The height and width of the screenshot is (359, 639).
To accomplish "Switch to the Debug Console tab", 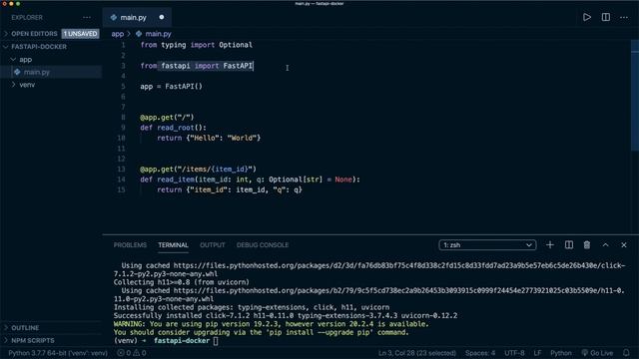I will (x=263, y=245).
